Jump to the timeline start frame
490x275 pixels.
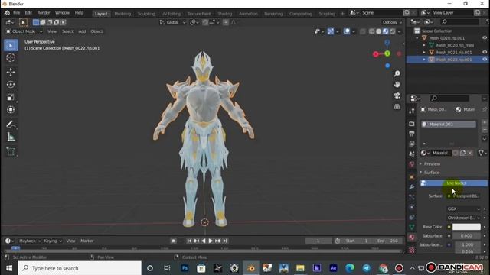(x=189, y=241)
